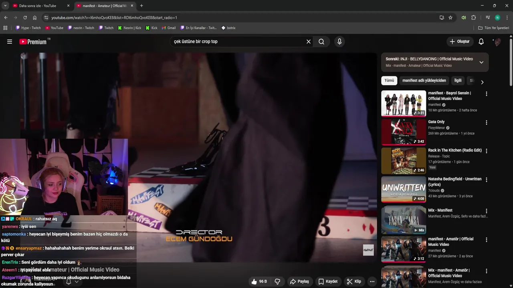Mute tab via the speaker icon

tap(464, 18)
